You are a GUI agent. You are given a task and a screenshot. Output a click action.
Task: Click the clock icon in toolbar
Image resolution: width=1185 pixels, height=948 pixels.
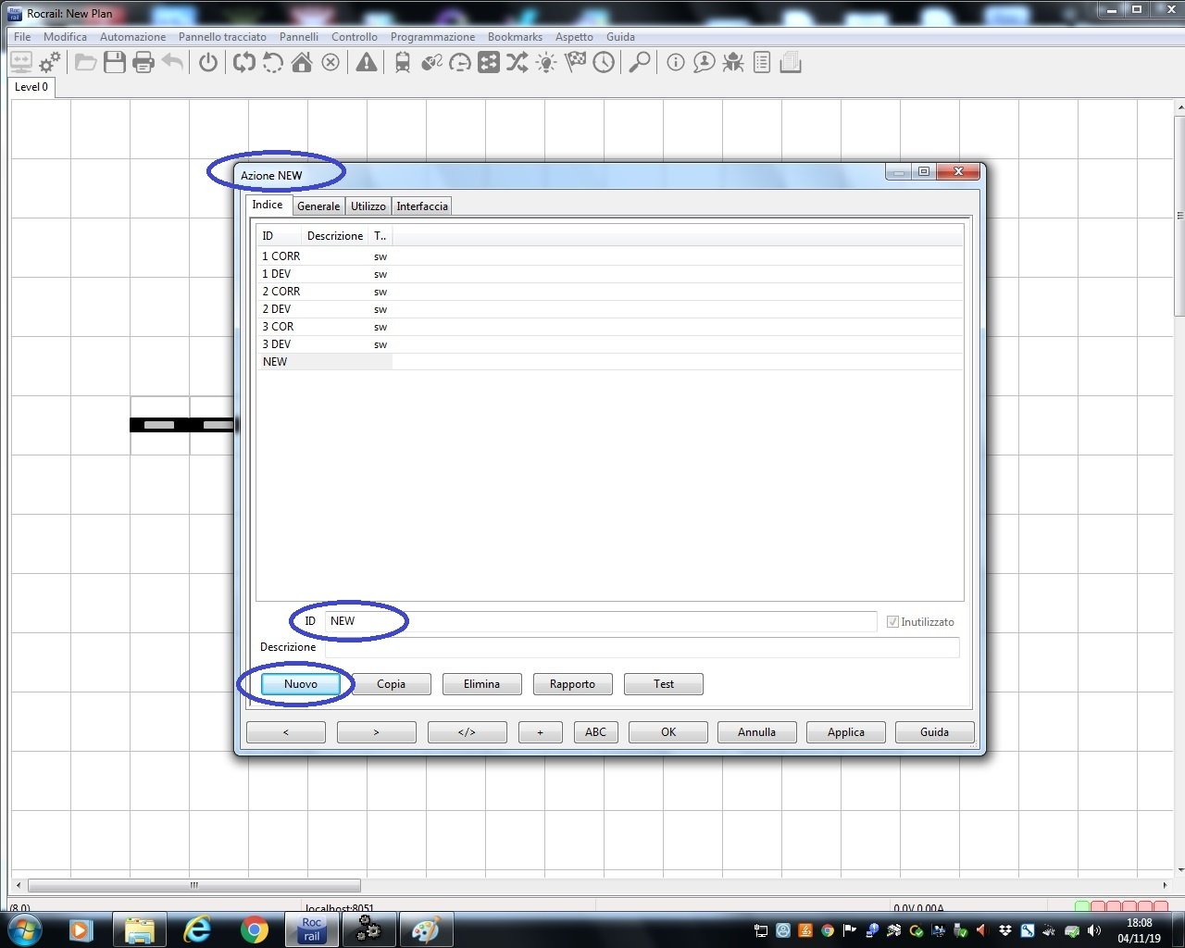coord(604,63)
